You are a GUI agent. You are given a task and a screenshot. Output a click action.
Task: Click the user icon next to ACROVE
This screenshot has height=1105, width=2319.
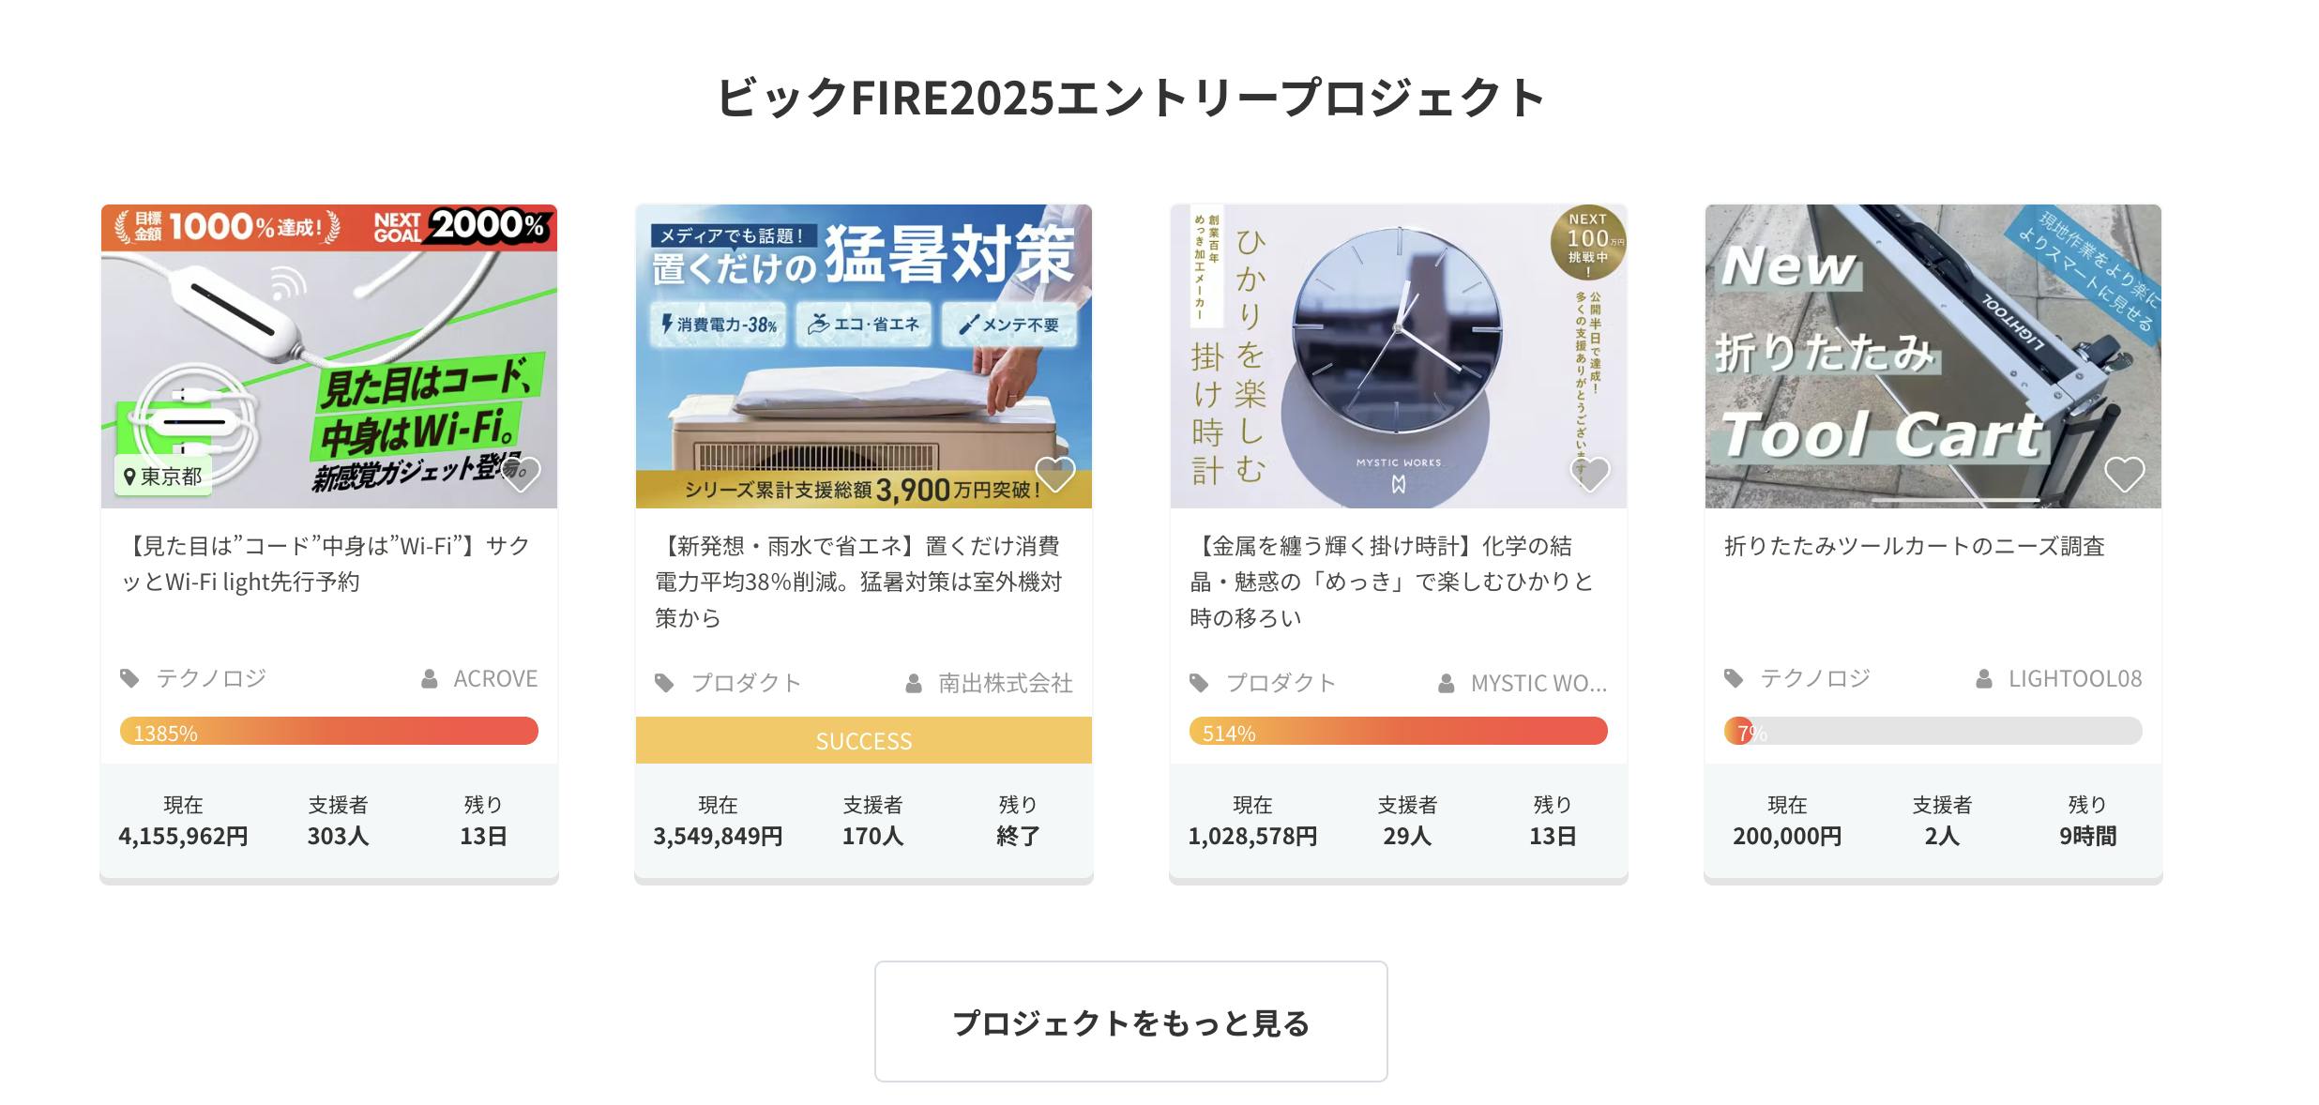click(430, 678)
